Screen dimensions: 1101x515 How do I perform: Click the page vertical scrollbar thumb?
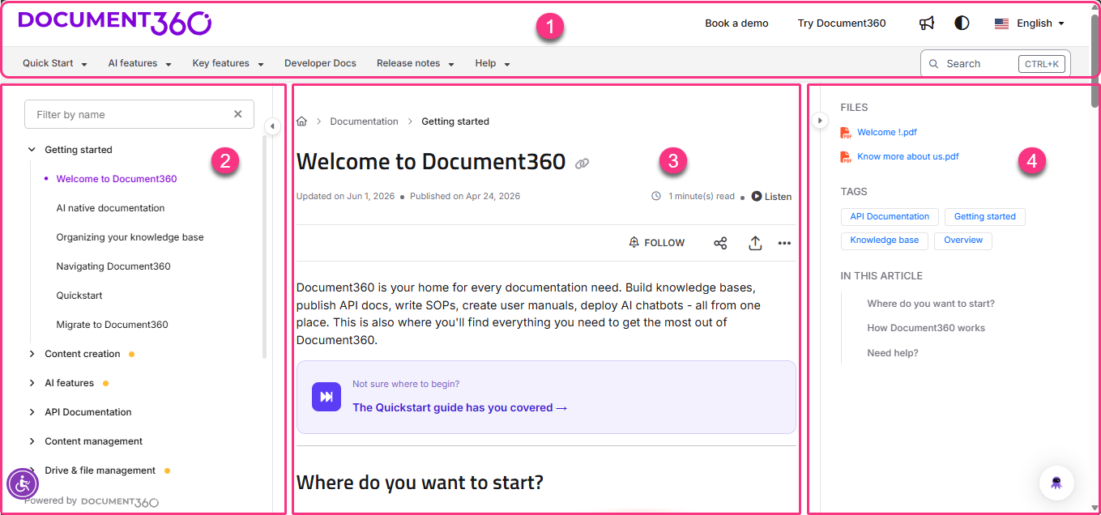click(1095, 61)
